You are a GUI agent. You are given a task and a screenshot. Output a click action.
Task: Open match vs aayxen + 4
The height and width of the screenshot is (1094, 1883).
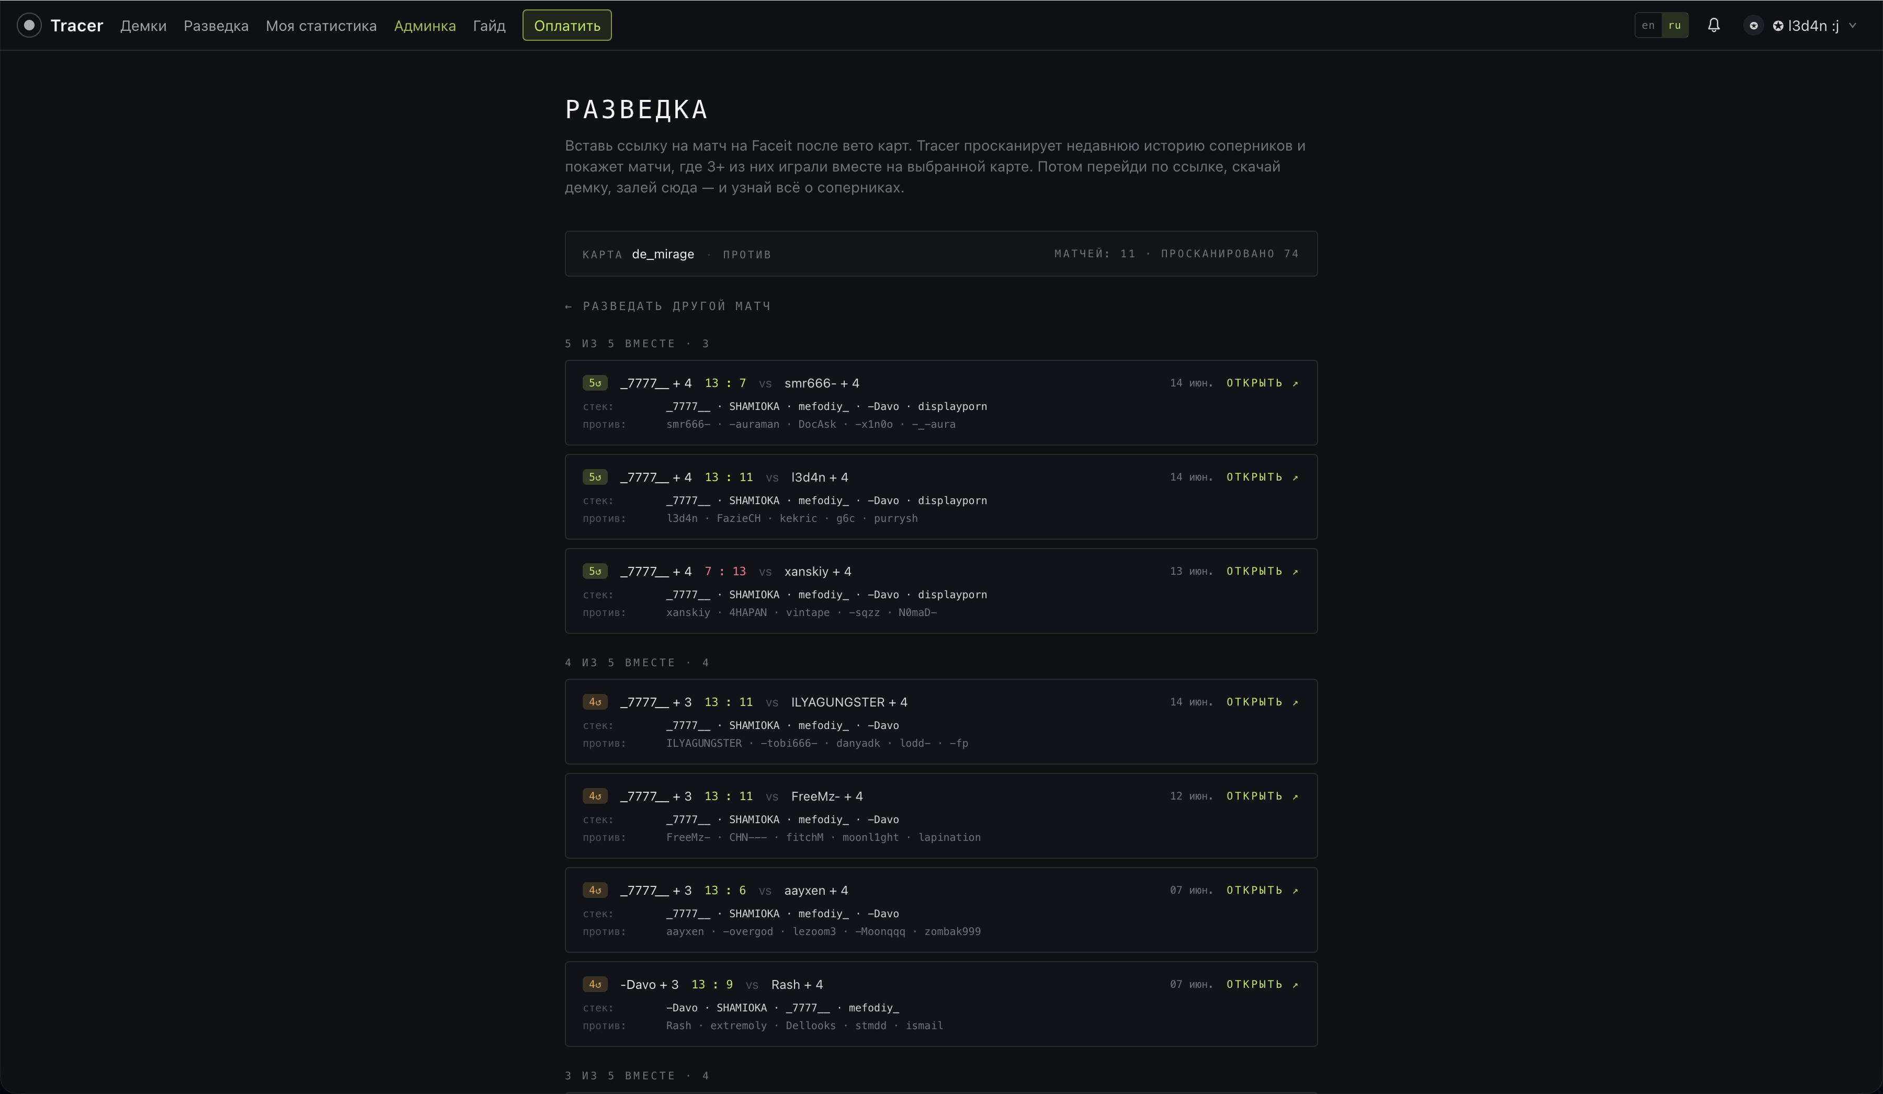[1262, 891]
